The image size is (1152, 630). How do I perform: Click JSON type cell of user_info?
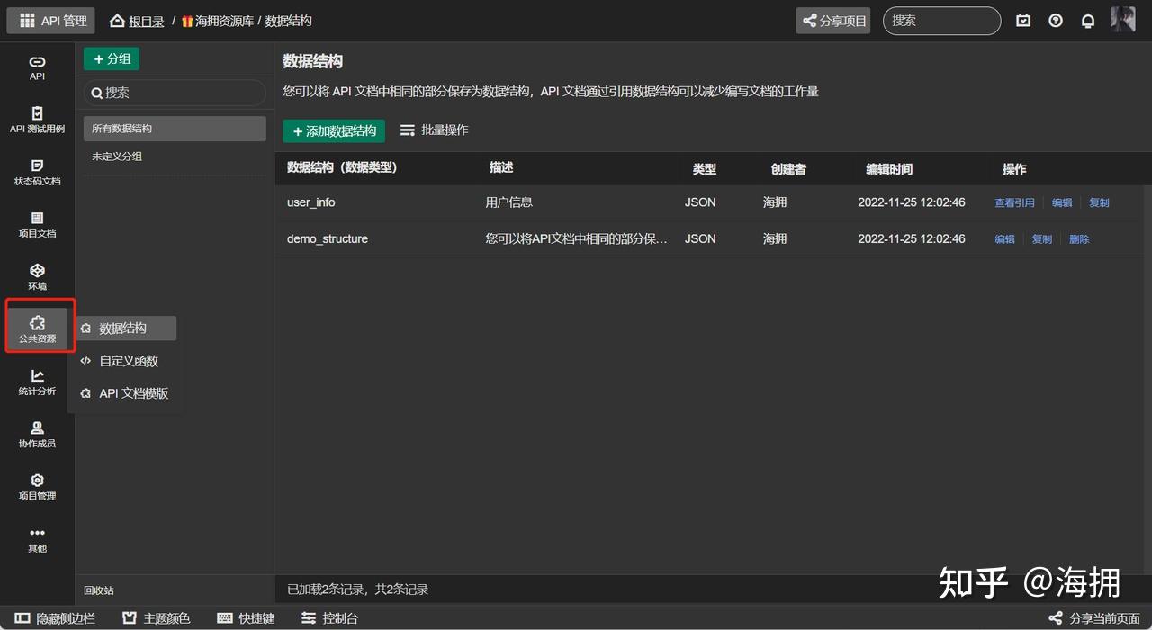click(700, 202)
